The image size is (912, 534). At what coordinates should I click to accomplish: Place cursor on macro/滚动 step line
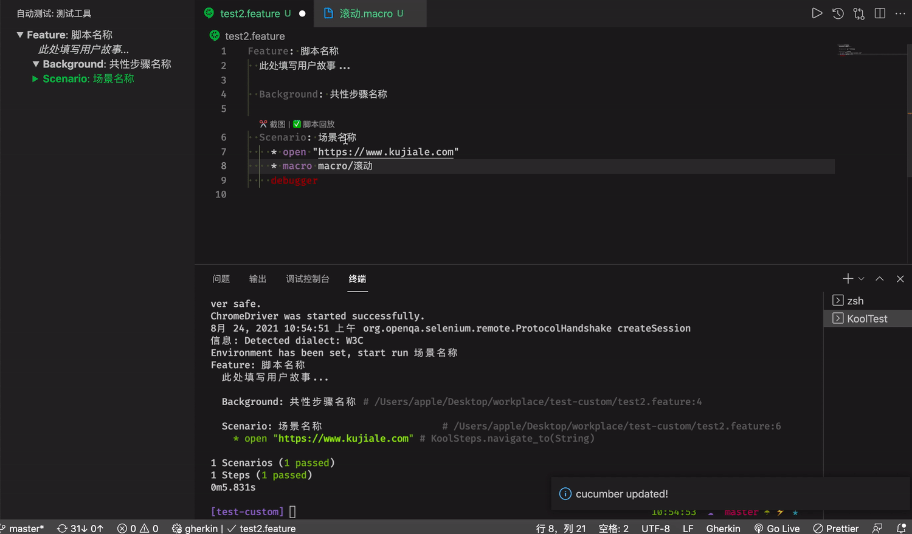(345, 166)
